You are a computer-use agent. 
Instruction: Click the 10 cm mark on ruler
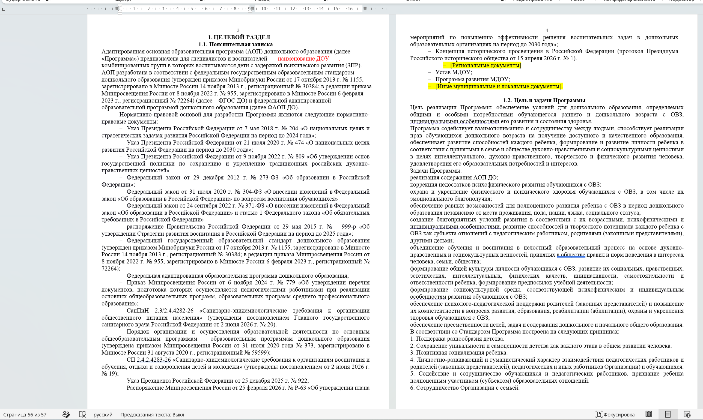tap(264, 9)
